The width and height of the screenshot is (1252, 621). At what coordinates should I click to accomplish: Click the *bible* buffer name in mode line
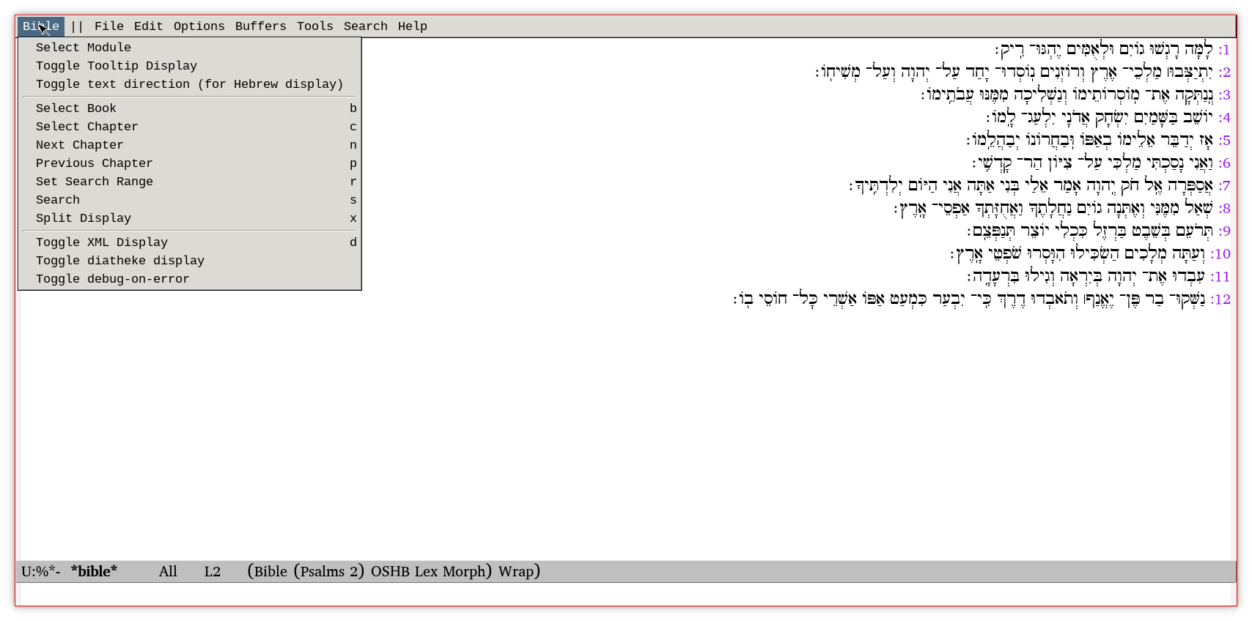[x=94, y=571]
